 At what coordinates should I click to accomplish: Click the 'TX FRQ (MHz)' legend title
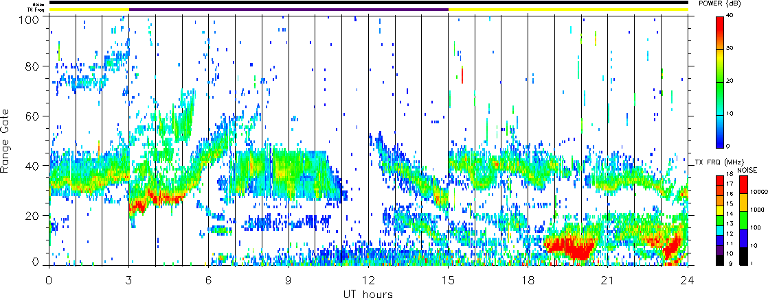click(x=720, y=161)
